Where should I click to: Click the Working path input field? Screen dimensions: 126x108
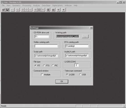(68, 36)
